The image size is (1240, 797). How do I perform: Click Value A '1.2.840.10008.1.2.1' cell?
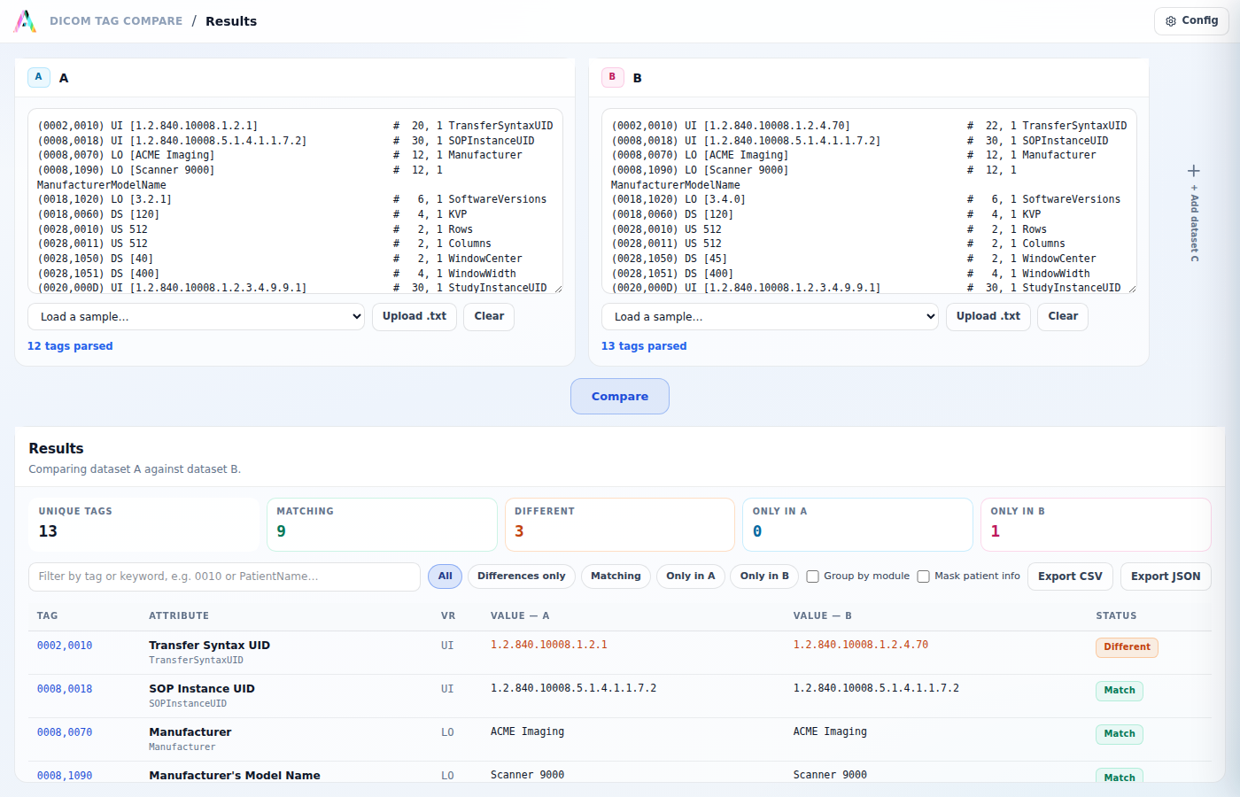click(x=549, y=645)
